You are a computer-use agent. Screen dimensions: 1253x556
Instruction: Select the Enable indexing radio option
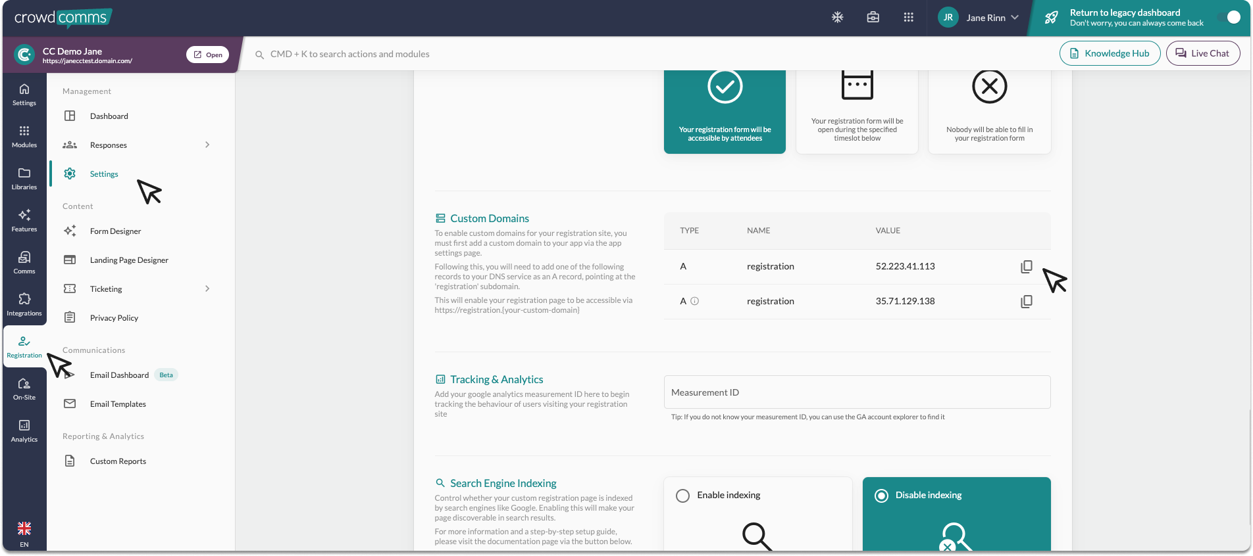coord(683,496)
